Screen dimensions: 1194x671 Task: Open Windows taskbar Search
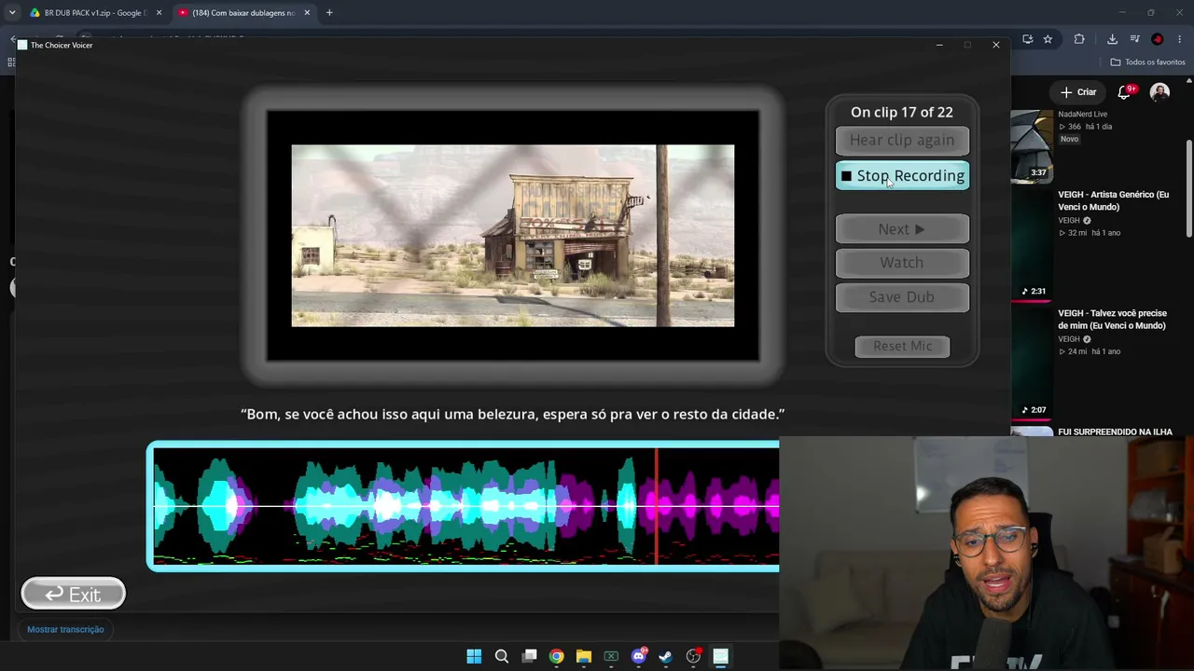[x=502, y=656]
